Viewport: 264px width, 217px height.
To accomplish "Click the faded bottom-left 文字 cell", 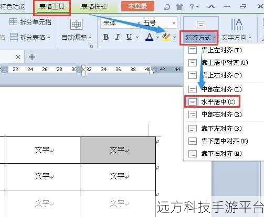I will pyautogui.click(x=43, y=203).
